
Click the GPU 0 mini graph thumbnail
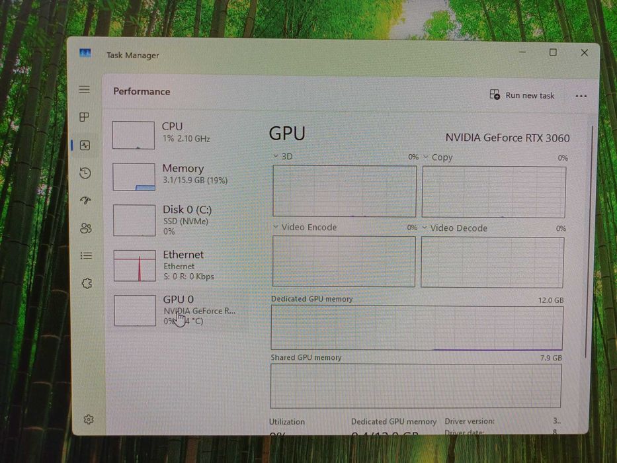click(x=135, y=311)
